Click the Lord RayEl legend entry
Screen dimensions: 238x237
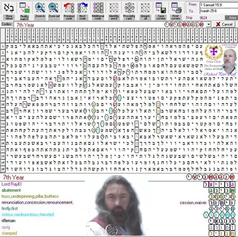tap(11, 184)
